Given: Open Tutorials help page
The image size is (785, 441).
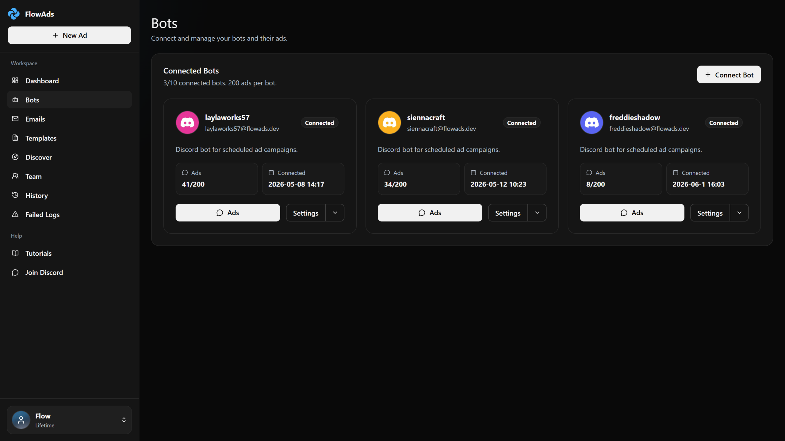Looking at the screenshot, I should (69, 253).
